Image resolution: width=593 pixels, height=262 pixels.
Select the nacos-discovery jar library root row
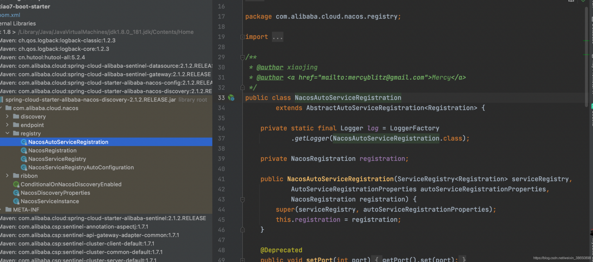[x=106, y=100]
